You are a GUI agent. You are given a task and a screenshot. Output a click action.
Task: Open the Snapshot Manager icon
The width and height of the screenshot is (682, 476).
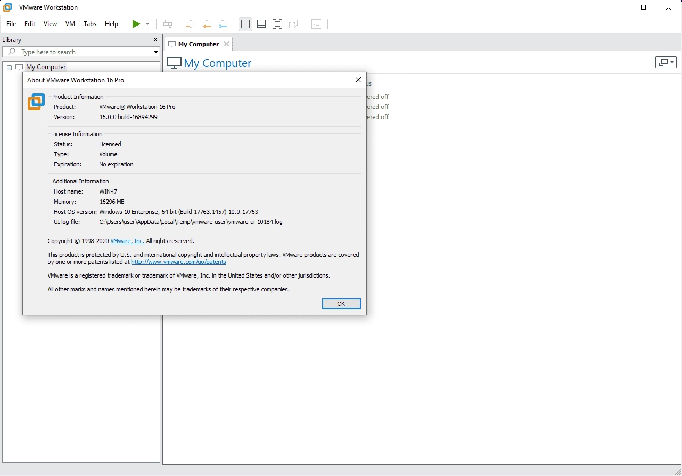click(223, 24)
